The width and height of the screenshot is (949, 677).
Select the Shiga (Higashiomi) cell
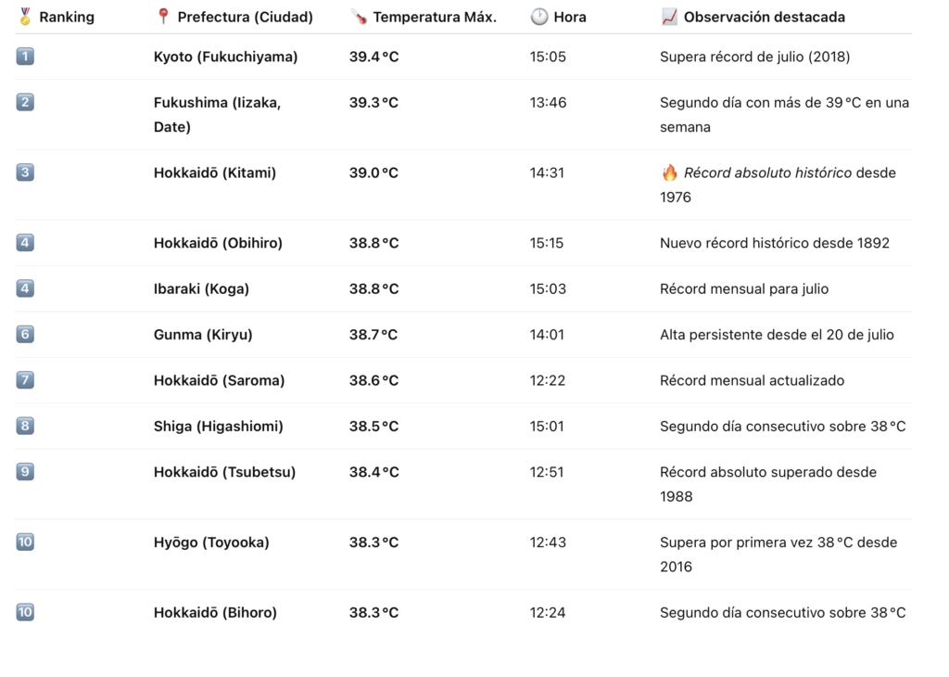coord(218,427)
